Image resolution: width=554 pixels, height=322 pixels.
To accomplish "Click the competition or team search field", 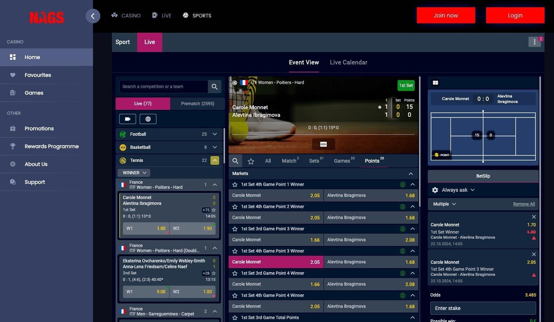I will click(x=163, y=87).
